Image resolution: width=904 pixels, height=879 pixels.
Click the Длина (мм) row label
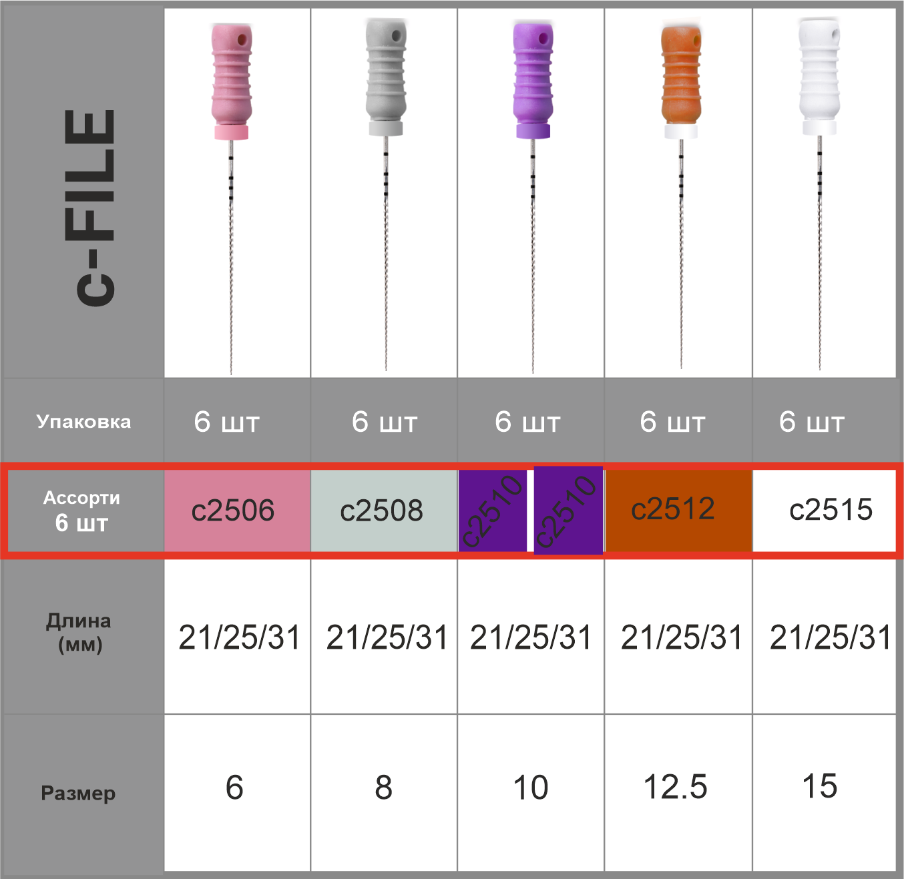click(79, 632)
